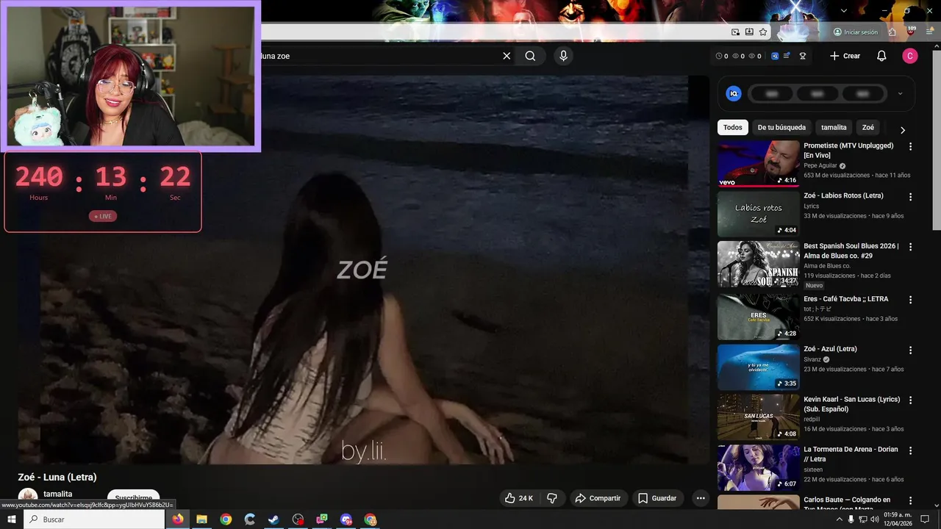This screenshot has width=941, height=529.
Task: Open Google Chrome from the taskbar
Action: [x=226, y=519]
